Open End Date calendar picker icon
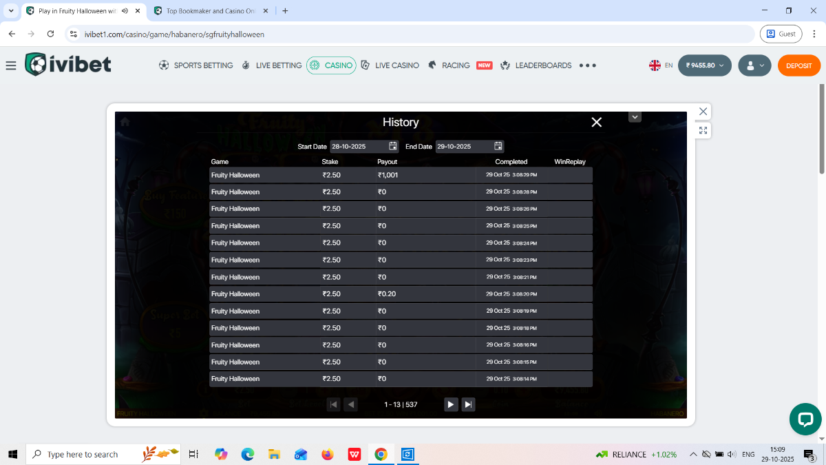The height and width of the screenshot is (465, 826). click(x=498, y=146)
